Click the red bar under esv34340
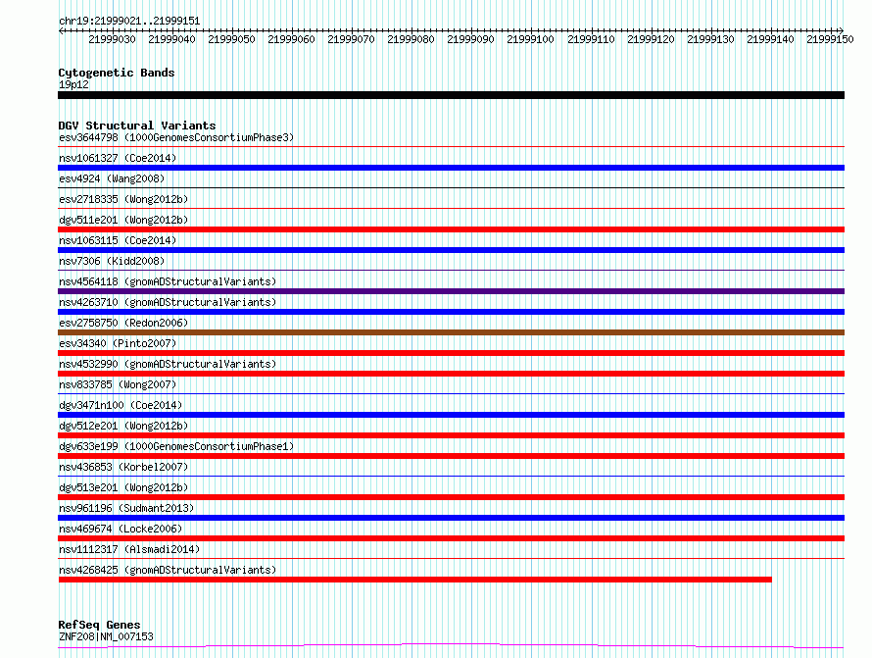This screenshot has height=658, width=872. click(451, 353)
